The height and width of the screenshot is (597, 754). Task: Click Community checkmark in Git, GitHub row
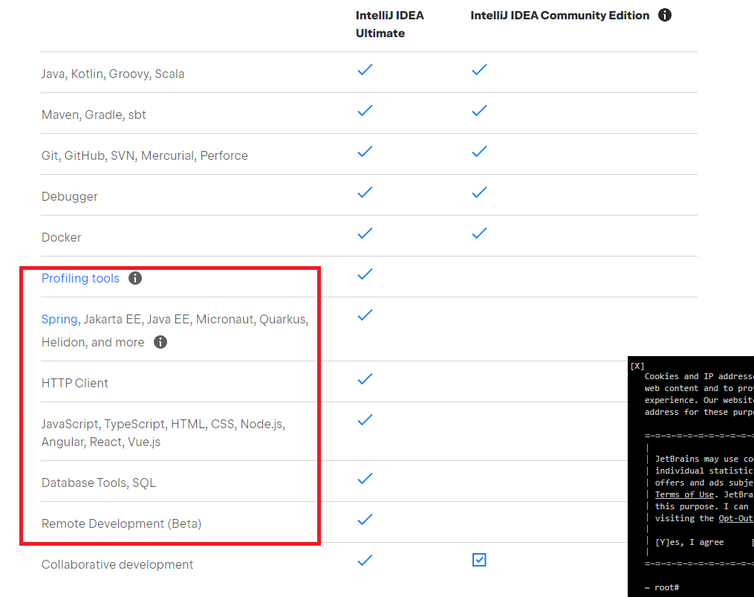[x=479, y=152]
